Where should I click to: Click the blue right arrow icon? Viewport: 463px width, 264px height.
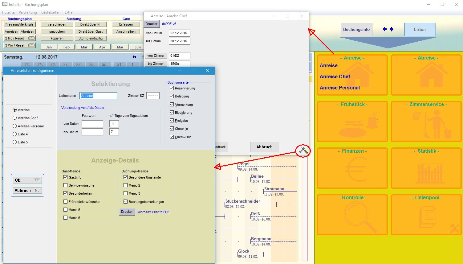point(392,29)
